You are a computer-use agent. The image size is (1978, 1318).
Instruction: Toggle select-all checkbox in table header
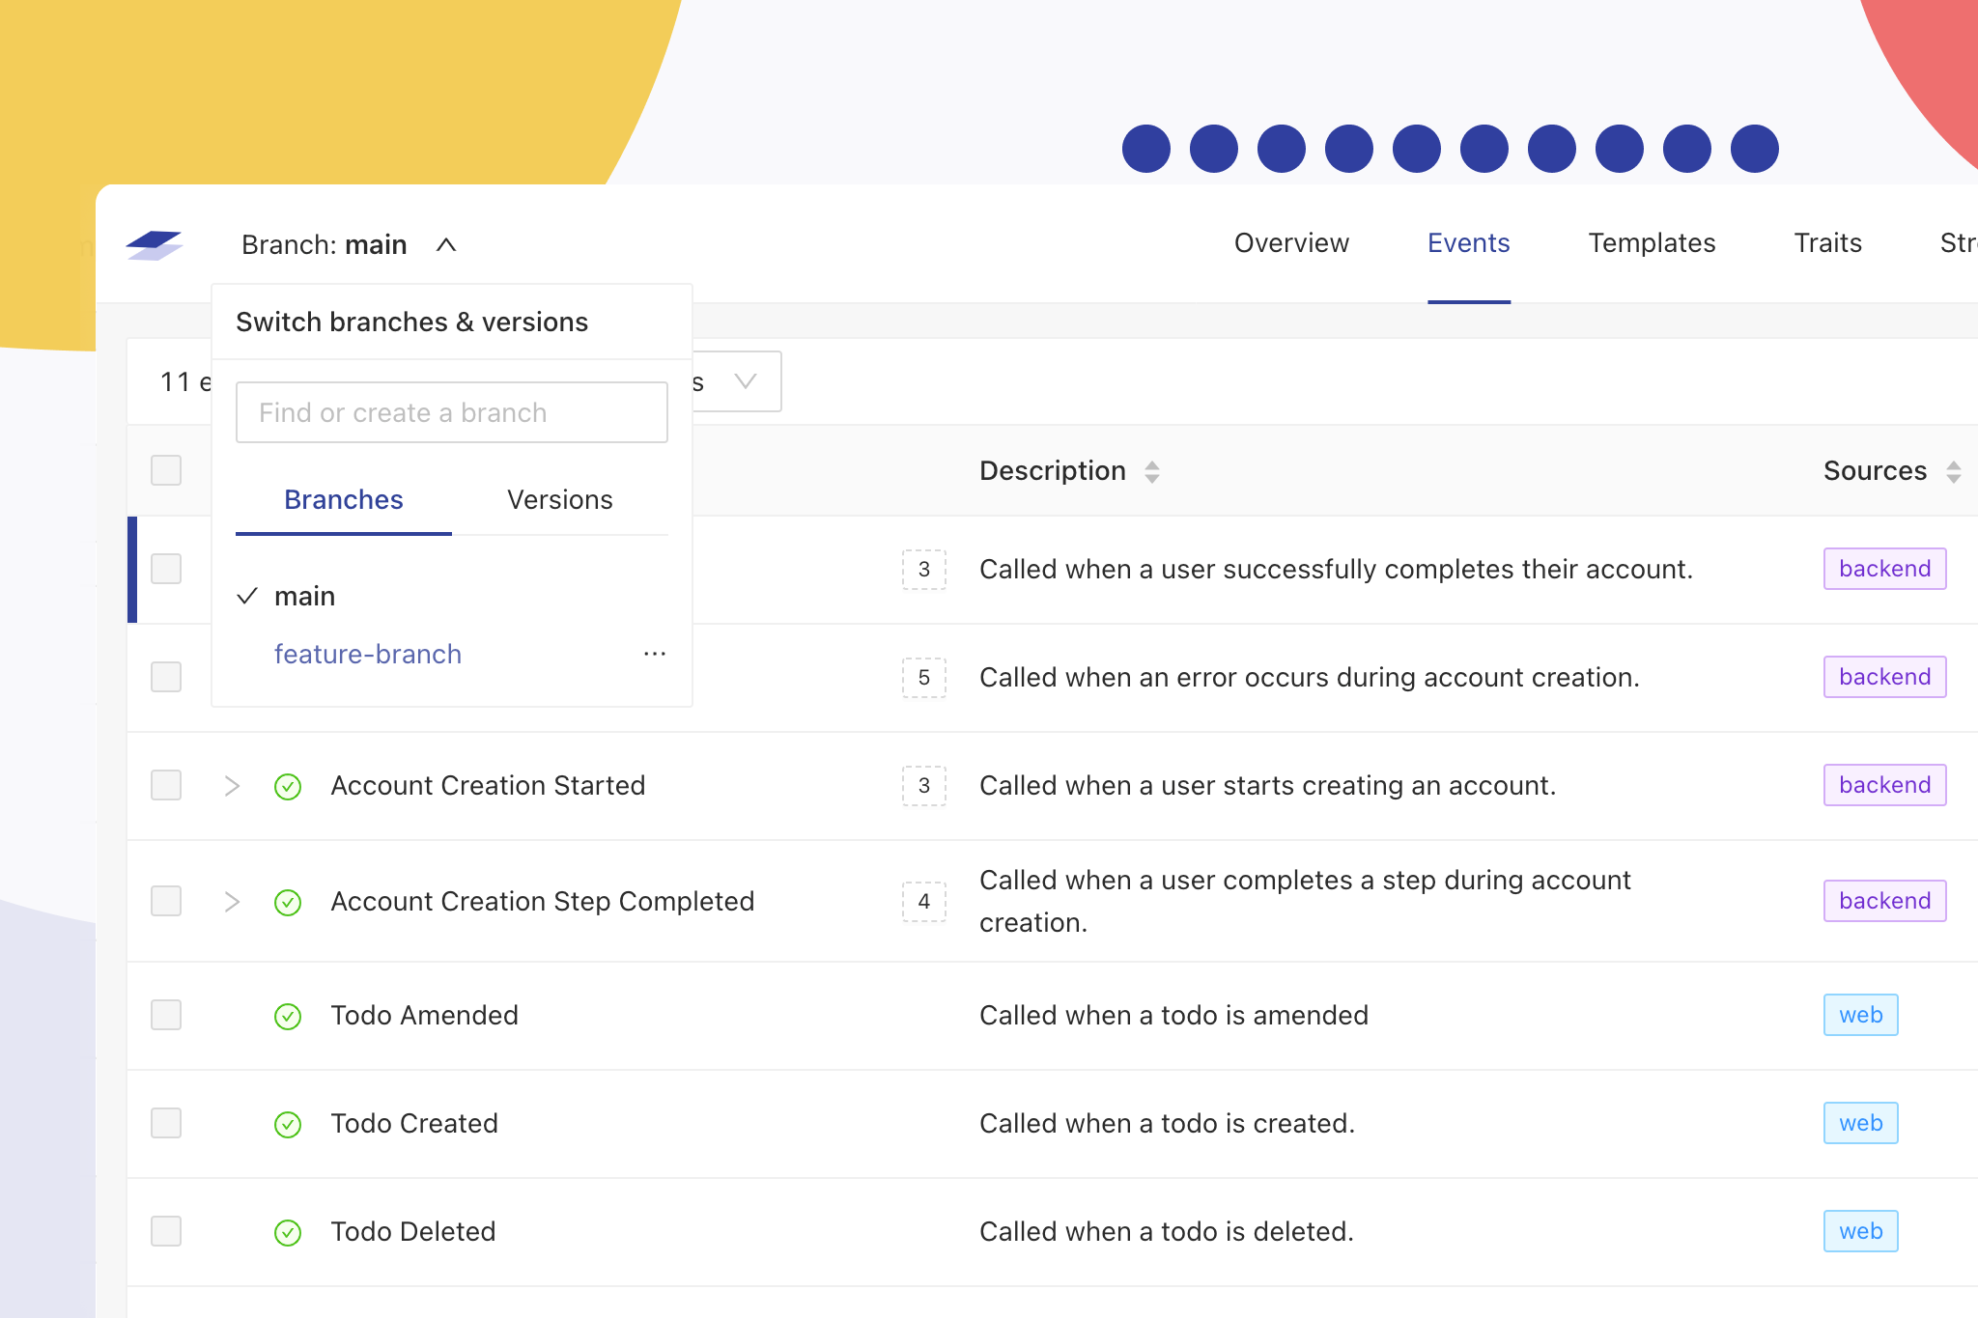point(166,470)
